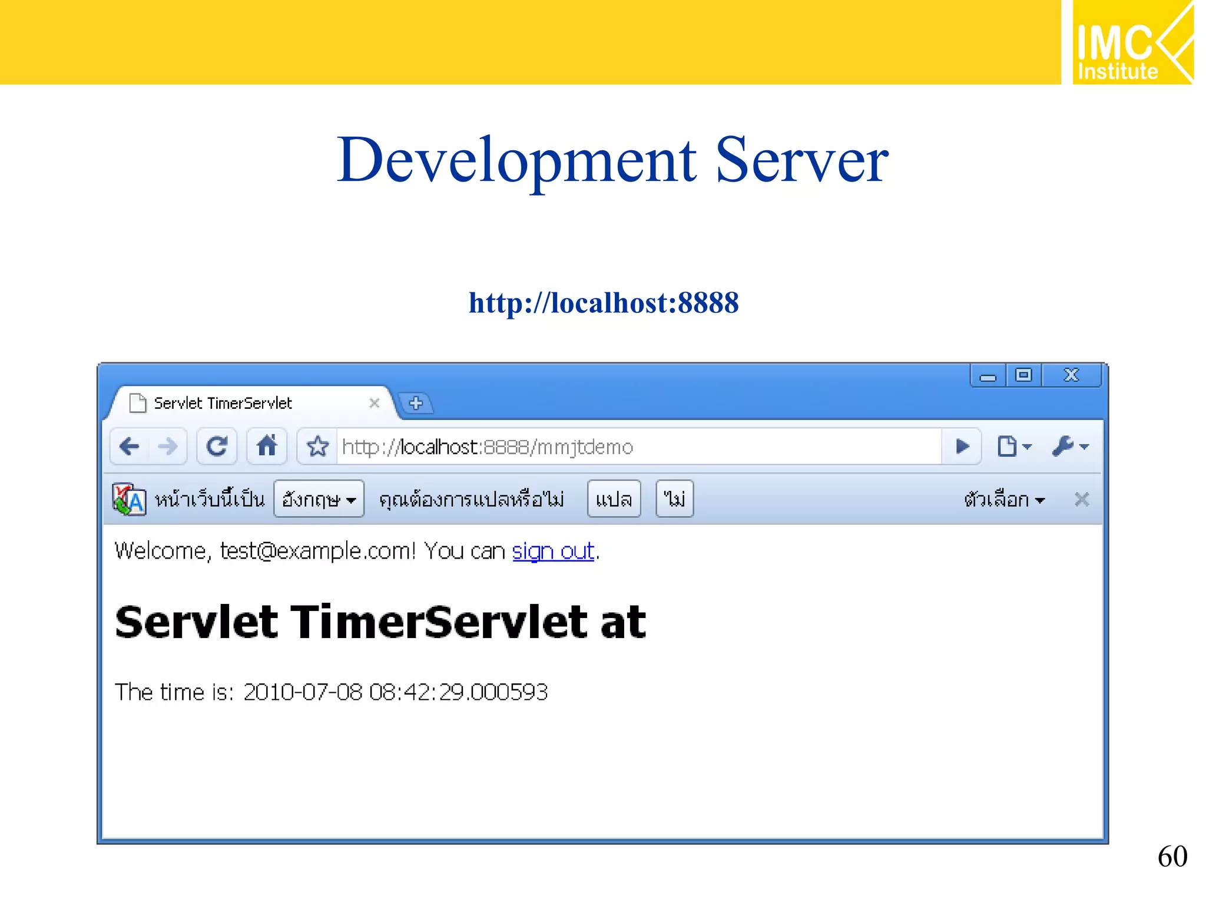Click the IMC Institute logo
Screen dimensions: 1206x905
(x=1133, y=42)
